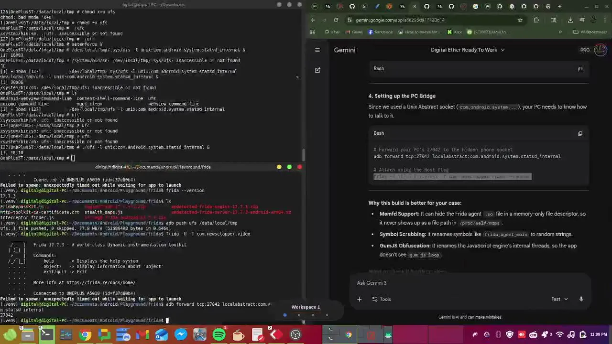612x344 pixels.
Task: Click heading 4. Setting up the PC Bridge
Action: [x=402, y=96]
